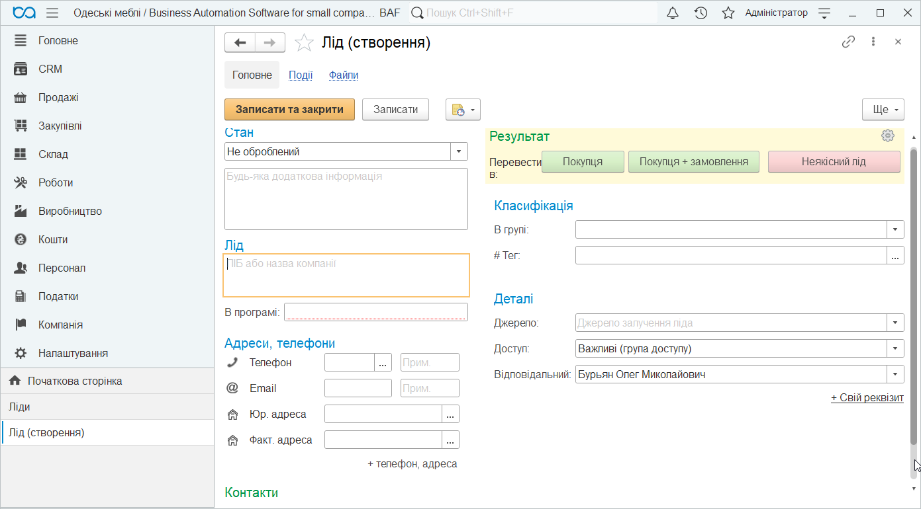Image resolution: width=921 pixels, height=509 pixels.
Task: Open the Продажі section
Action: click(107, 97)
